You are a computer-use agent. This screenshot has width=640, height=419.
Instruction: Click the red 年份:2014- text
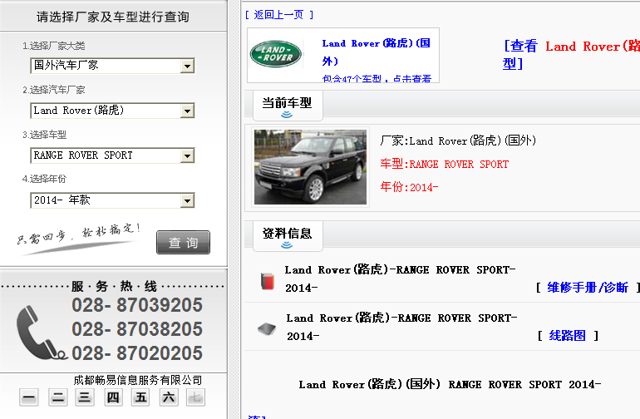410,187
